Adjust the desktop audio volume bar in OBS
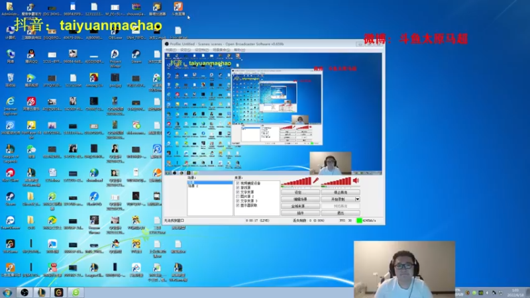This screenshot has height=298, width=530. pos(337,181)
